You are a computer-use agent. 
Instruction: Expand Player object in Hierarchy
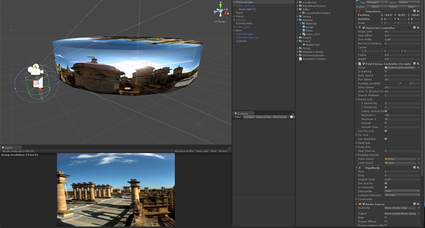[234, 16]
